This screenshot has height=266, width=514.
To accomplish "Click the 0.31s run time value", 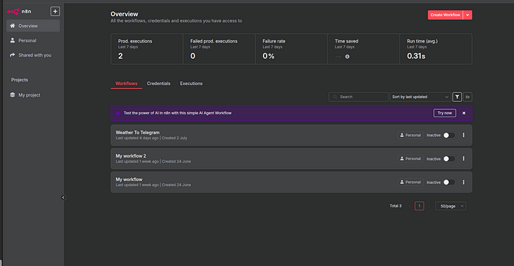I will pyautogui.click(x=416, y=56).
